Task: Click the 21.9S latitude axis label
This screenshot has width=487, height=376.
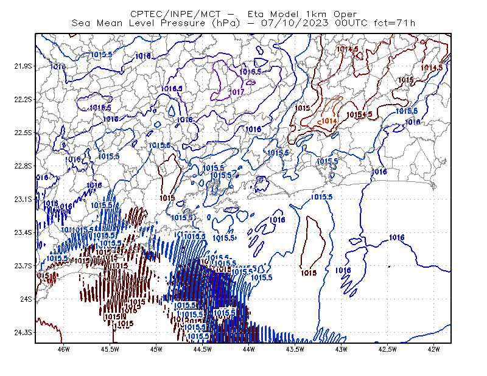Action: (x=23, y=66)
